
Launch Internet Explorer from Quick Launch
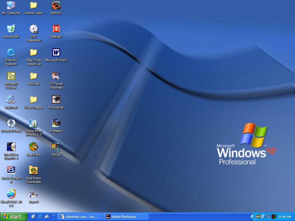point(40,217)
